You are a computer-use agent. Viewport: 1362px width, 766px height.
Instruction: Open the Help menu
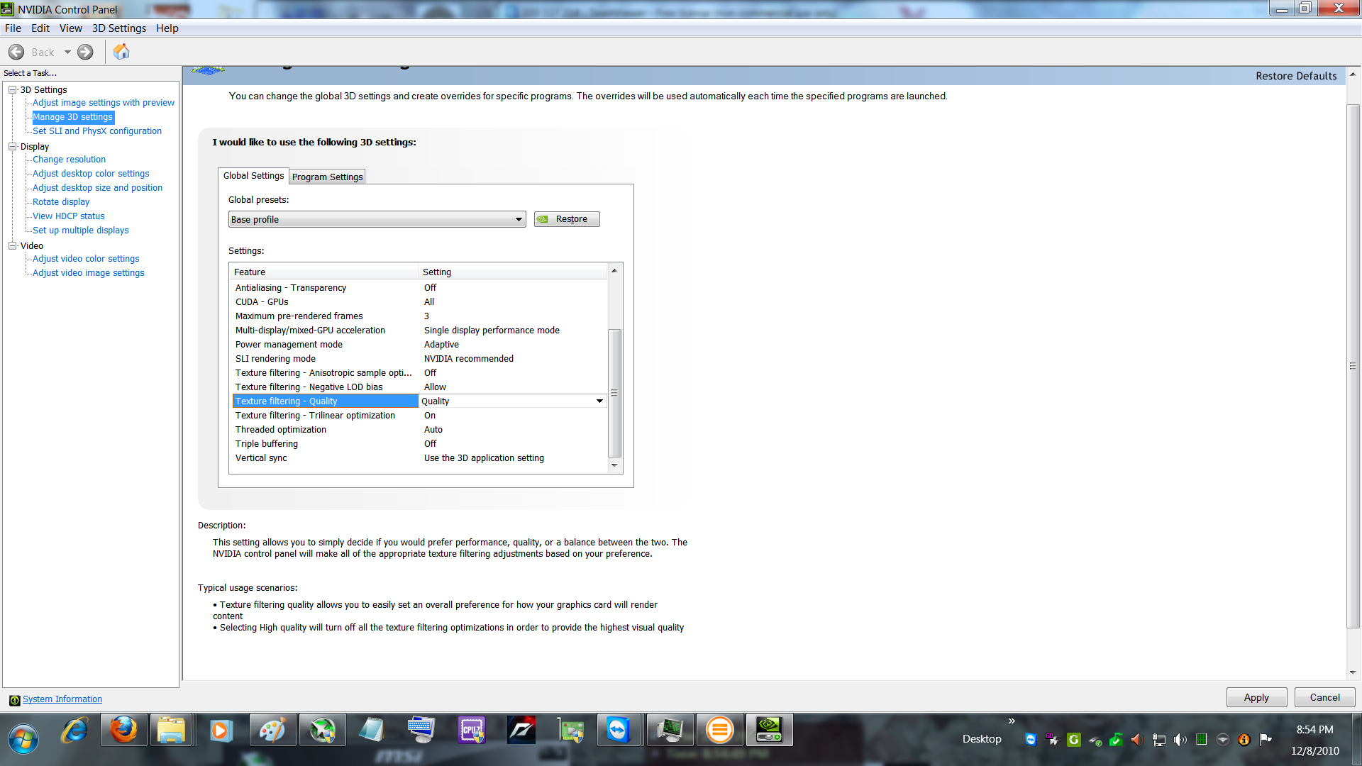tap(167, 28)
